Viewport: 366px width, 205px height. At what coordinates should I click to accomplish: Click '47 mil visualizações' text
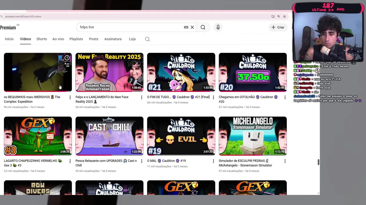click(x=231, y=171)
